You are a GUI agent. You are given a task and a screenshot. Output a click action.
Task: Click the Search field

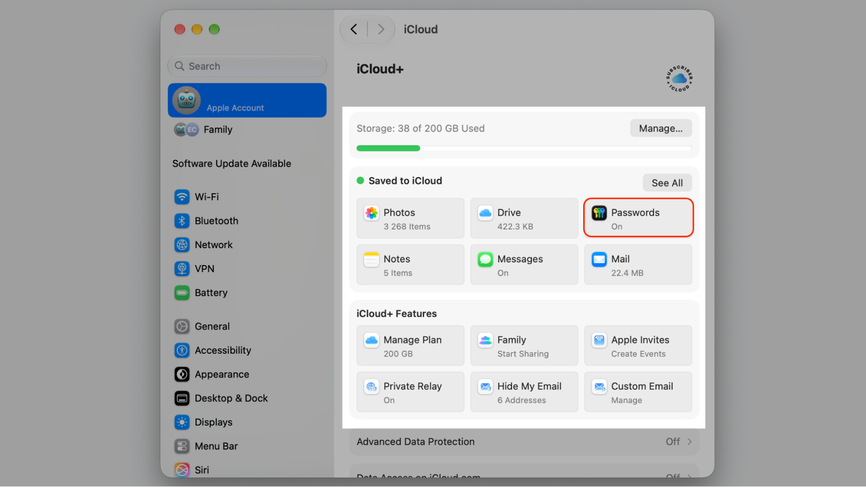247,66
